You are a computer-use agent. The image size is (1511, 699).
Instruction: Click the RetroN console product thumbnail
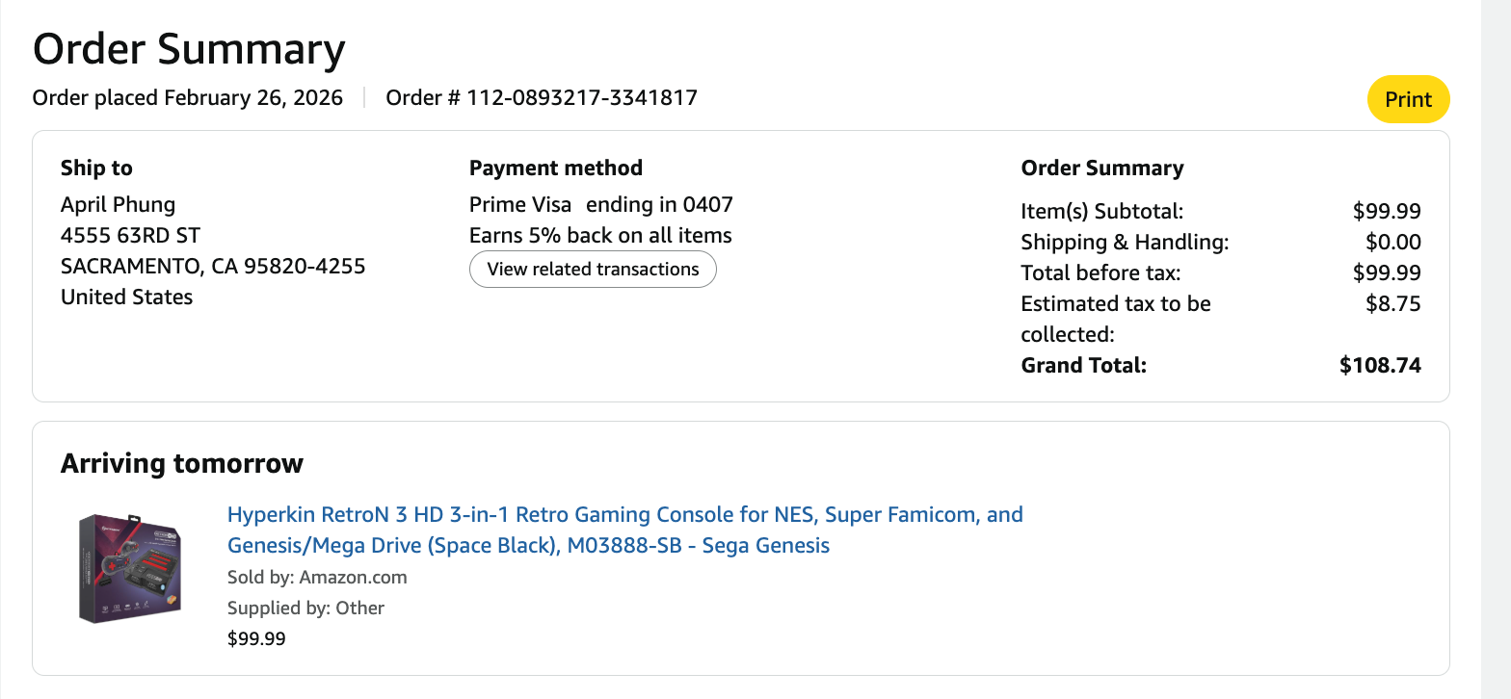click(130, 568)
